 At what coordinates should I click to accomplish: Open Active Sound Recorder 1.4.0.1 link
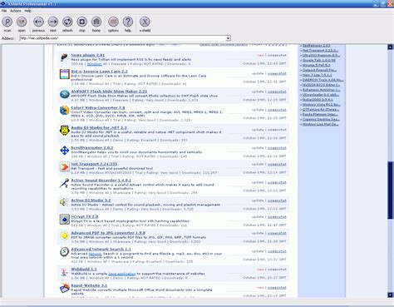click(x=101, y=181)
